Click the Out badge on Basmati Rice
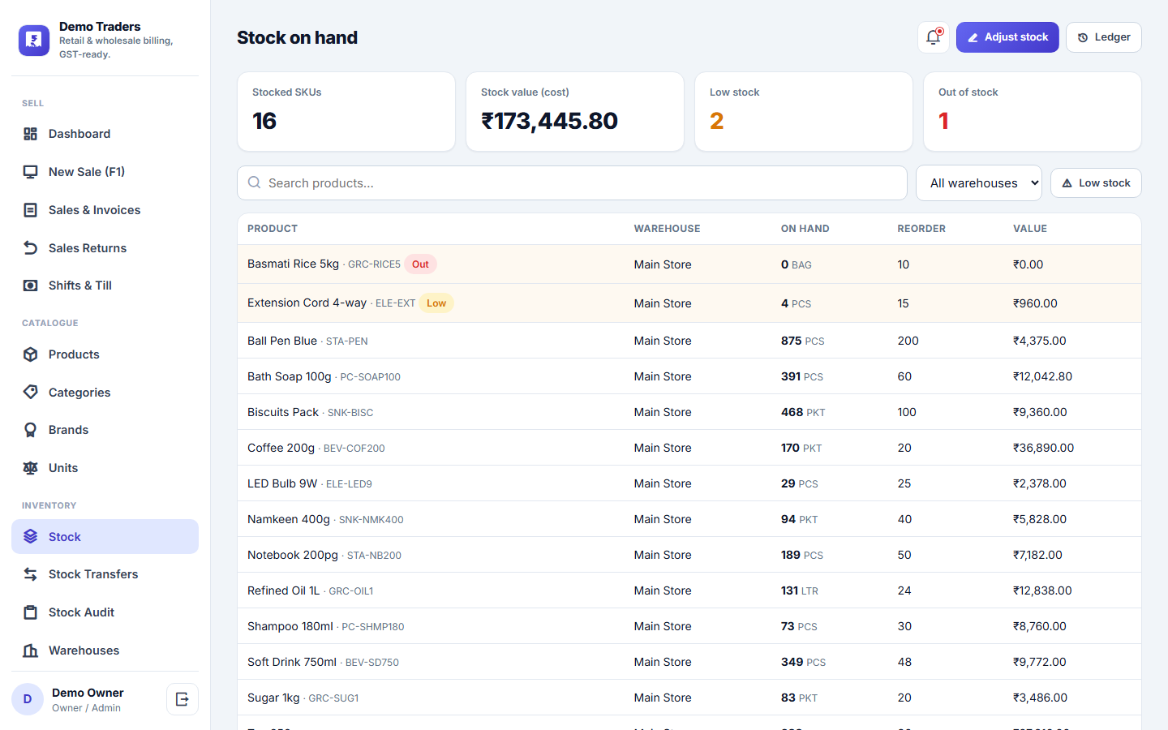This screenshot has height=730, width=1168. click(x=420, y=264)
